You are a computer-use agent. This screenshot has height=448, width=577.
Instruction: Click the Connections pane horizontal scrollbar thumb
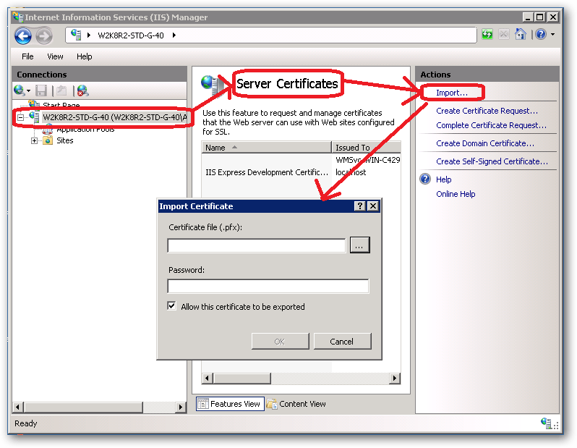pos(84,407)
